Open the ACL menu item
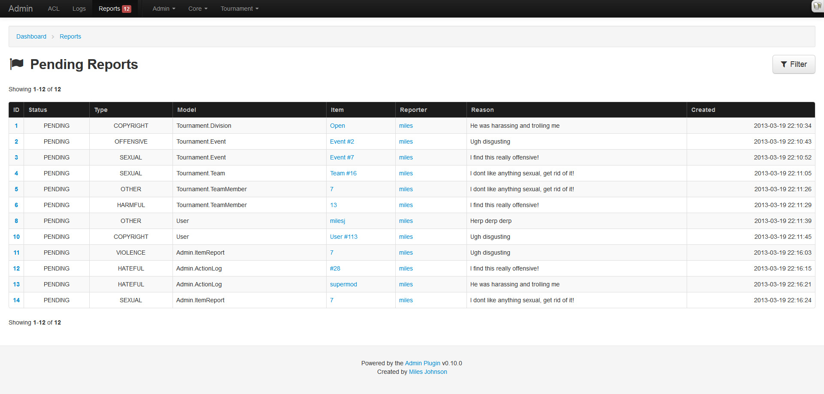 tap(54, 9)
